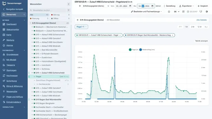Collapse the Messstellen panel
Viewport: 212px width, 119px height.
(69, 4)
